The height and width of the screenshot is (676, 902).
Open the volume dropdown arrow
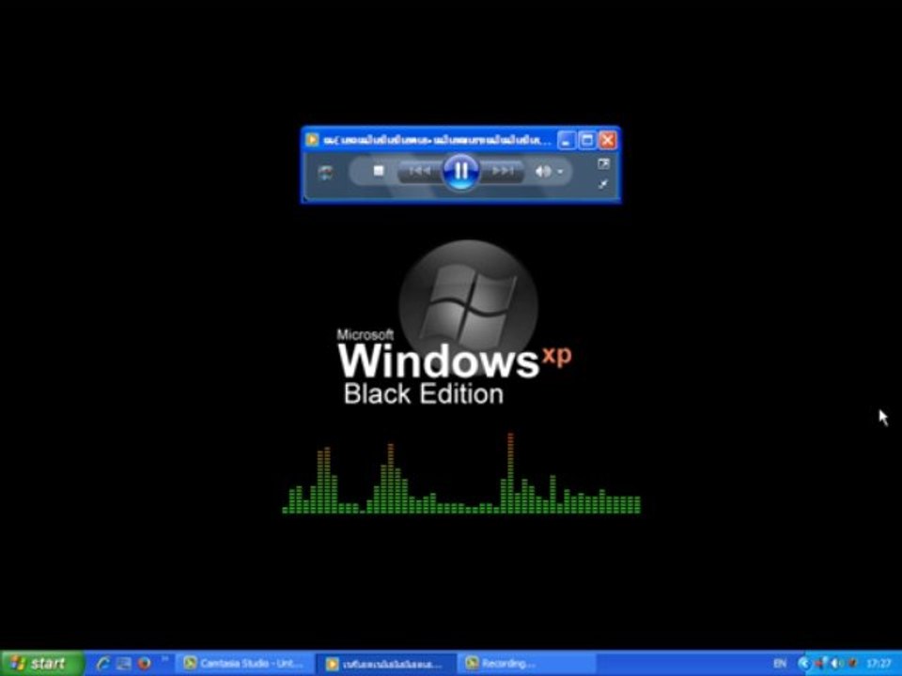(560, 171)
